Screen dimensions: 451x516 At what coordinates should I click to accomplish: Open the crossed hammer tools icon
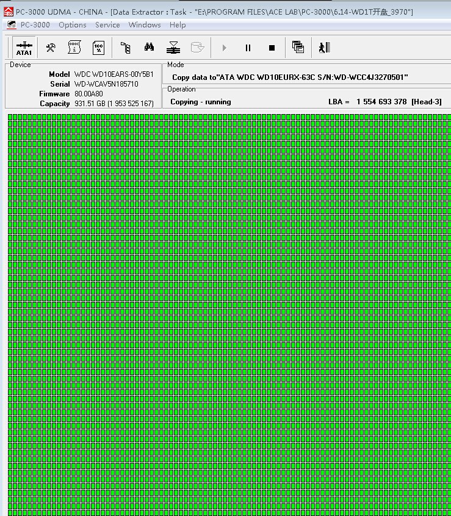tap(51, 48)
